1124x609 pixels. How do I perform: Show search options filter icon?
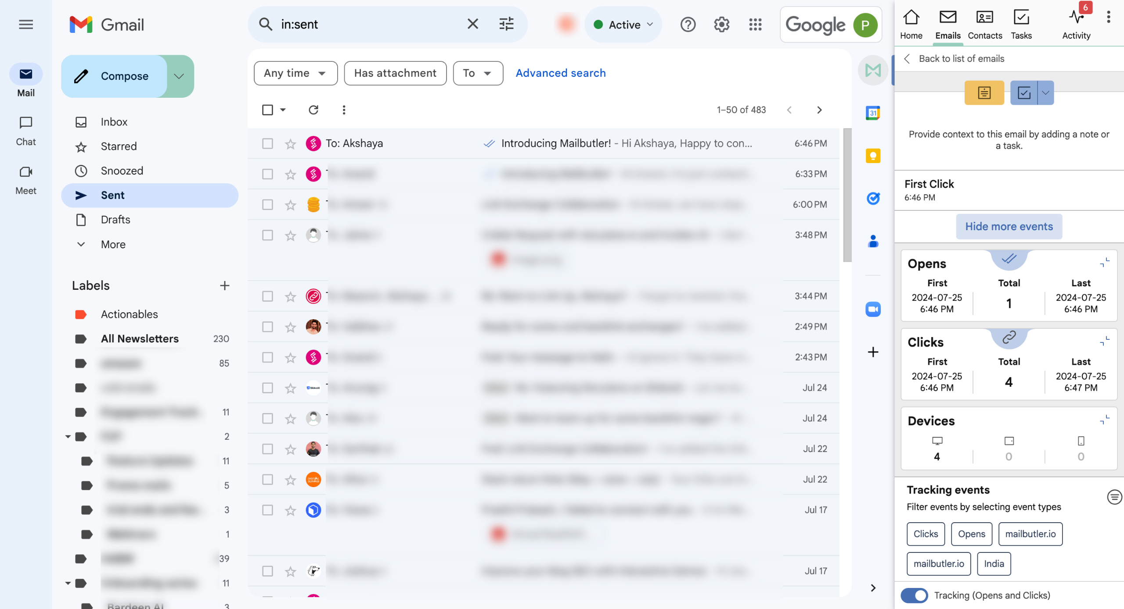pos(506,24)
